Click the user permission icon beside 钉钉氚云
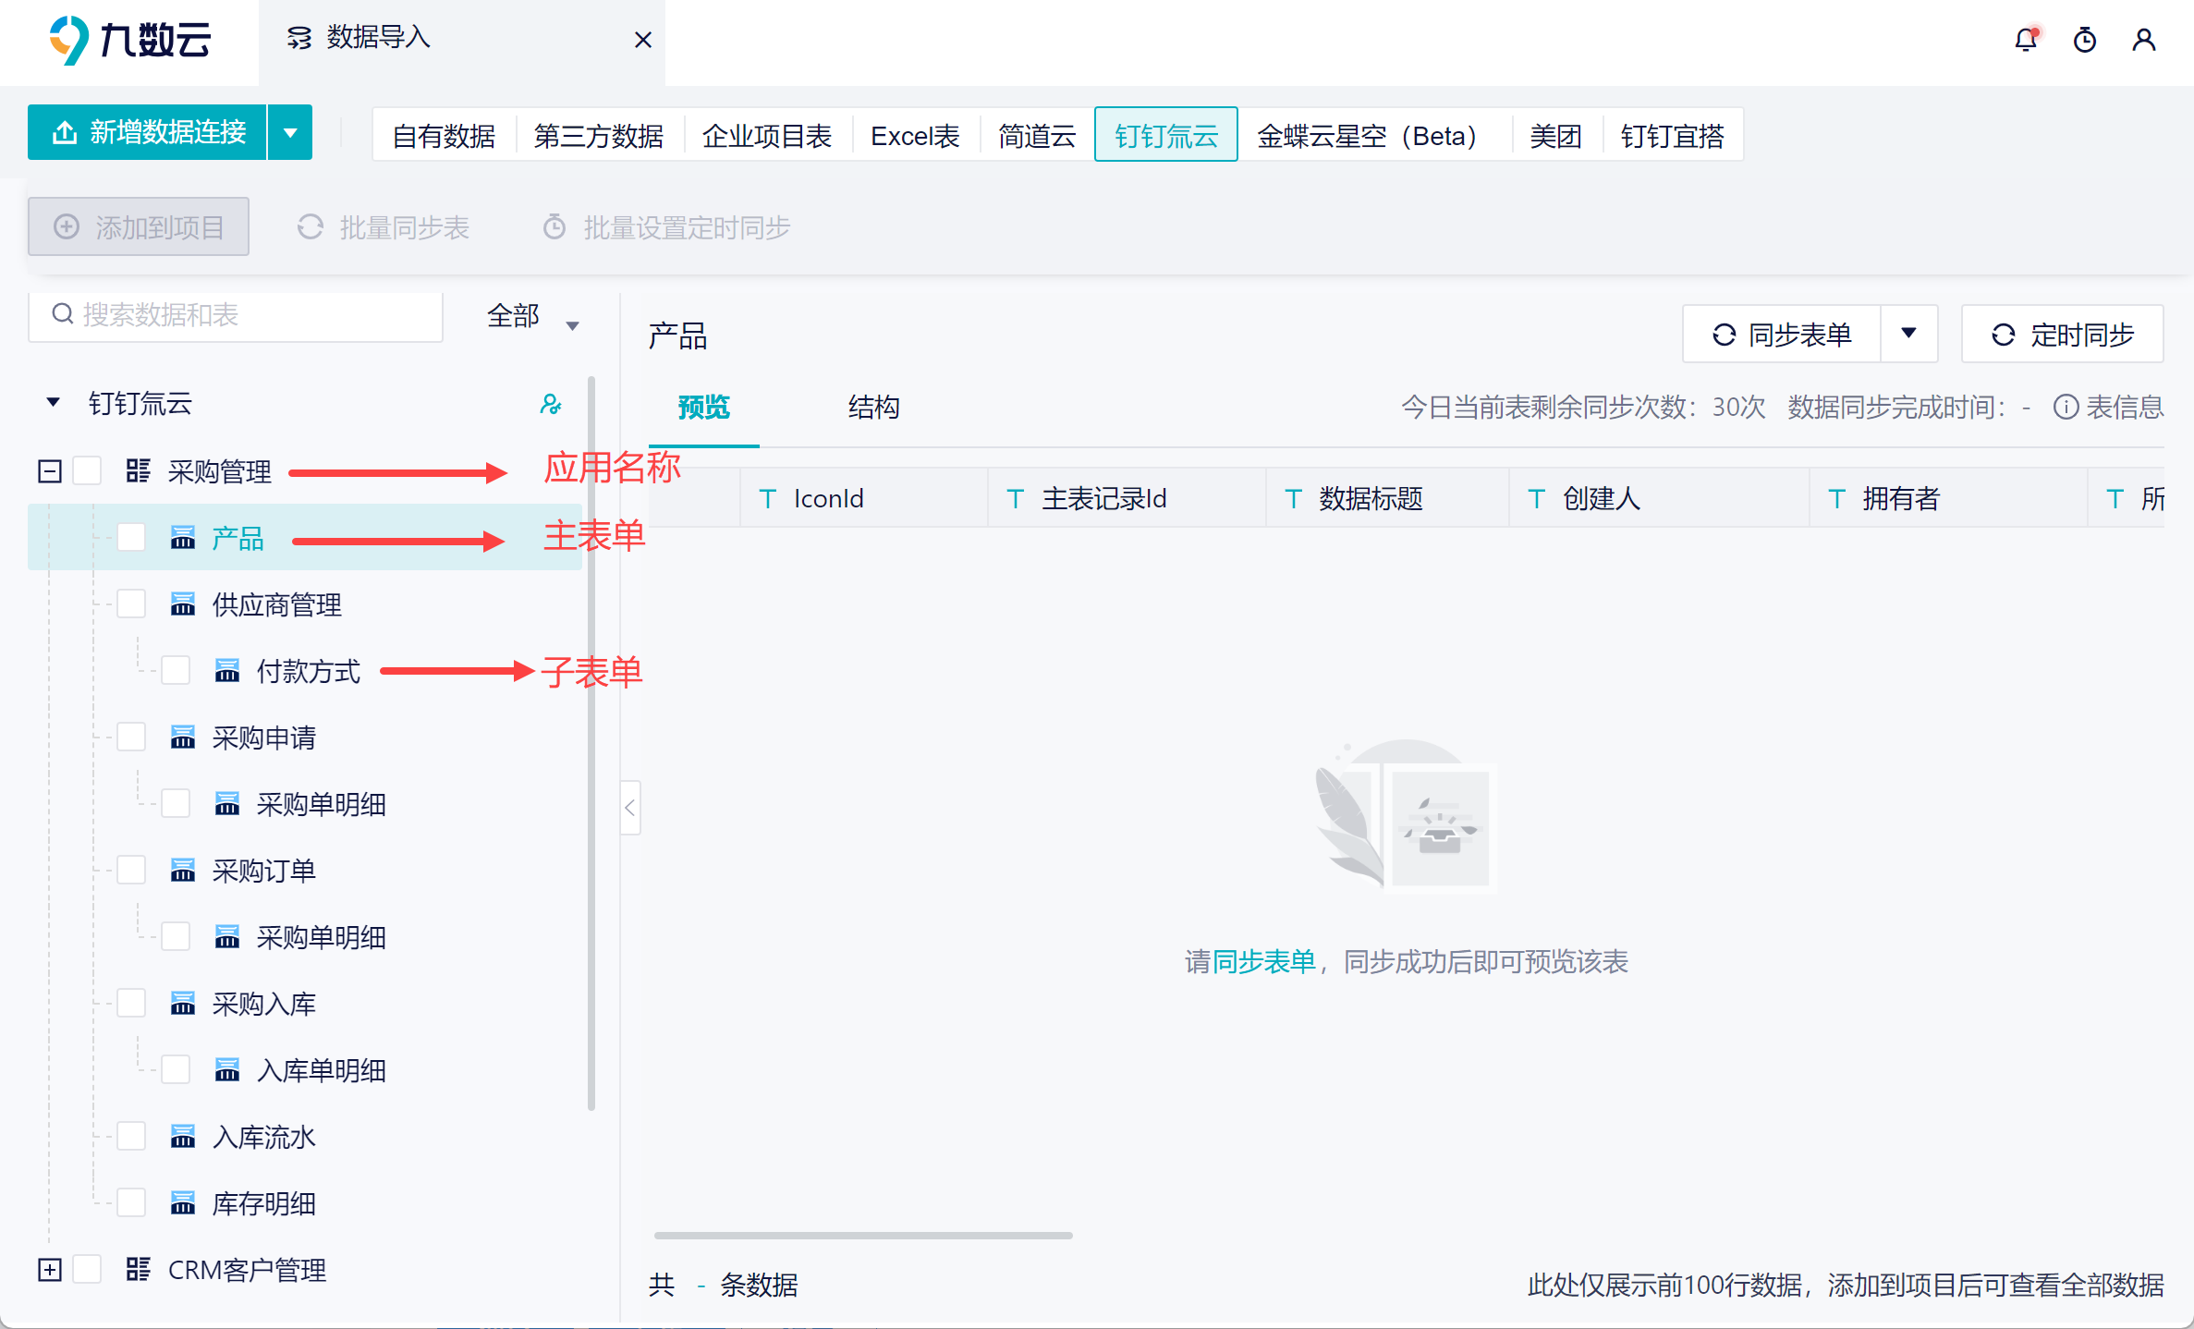This screenshot has width=2194, height=1329. coord(550,404)
